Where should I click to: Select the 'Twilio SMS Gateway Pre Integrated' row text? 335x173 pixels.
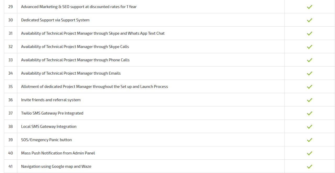(x=52, y=113)
